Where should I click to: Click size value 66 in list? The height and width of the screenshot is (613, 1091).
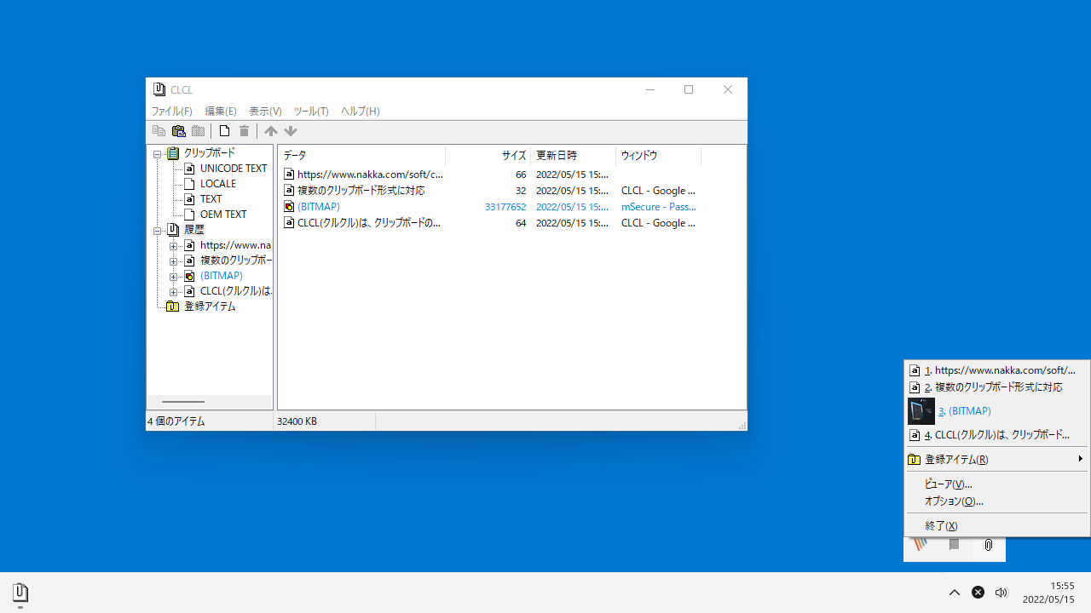tap(521, 175)
